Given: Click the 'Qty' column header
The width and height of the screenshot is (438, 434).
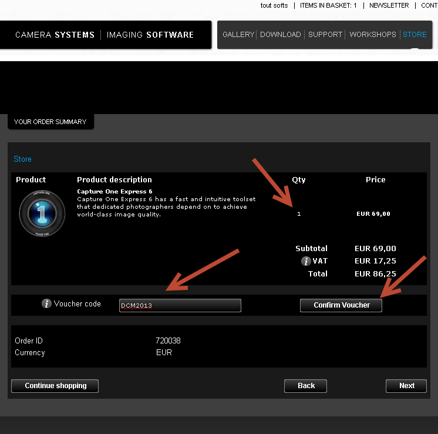Looking at the screenshot, I should coord(299,179).
